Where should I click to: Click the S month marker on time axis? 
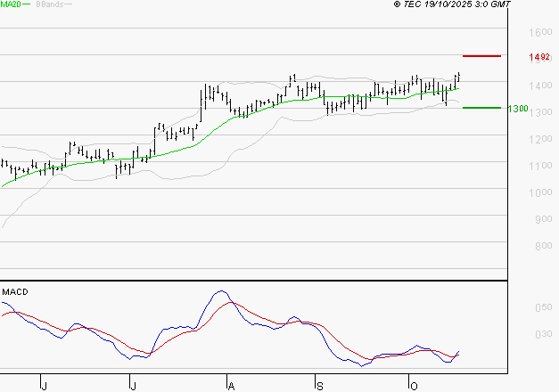pyautogui.click(x=320, y=387)
